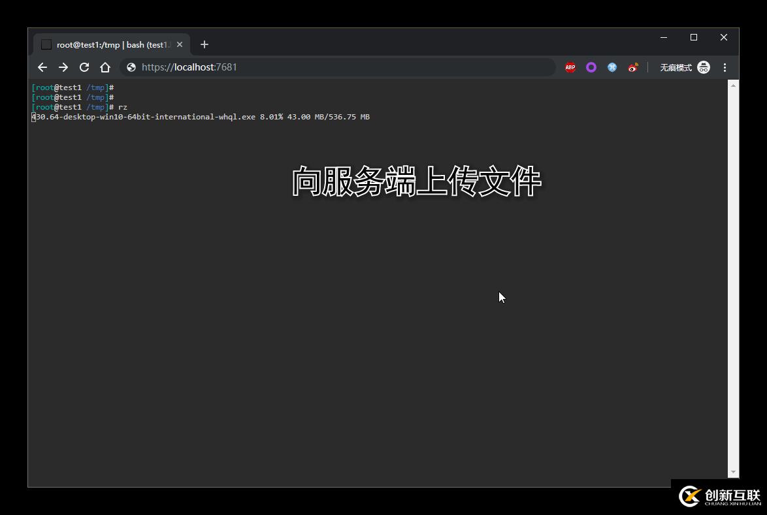Click the purple circle extension icon
This screenshot has height=515, width=767.
(591, 67)
